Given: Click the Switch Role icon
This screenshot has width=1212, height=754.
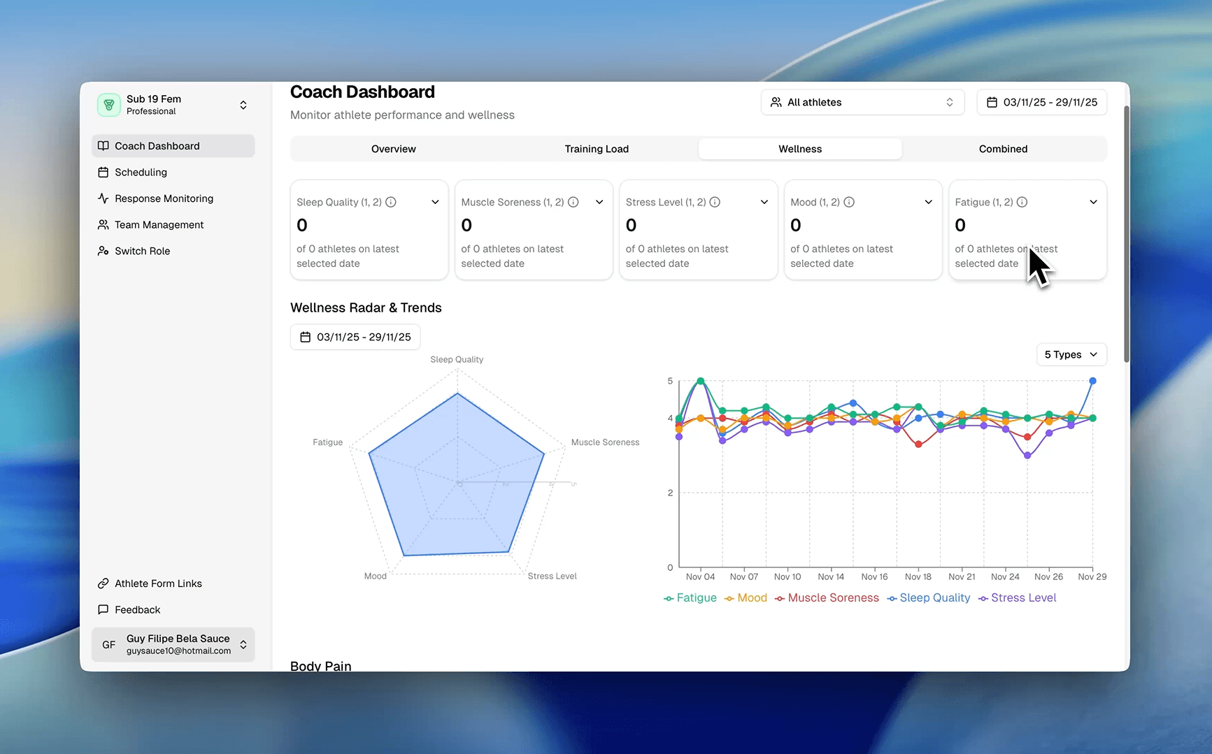Looking at the screenshot, I should [x=104, y=250].
